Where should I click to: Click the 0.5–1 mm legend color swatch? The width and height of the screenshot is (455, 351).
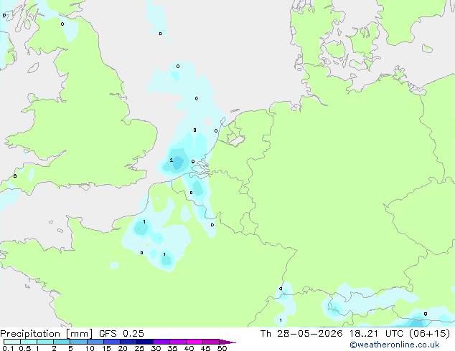[29, 342]
